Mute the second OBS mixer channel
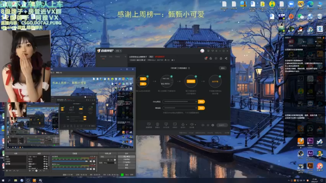The image size is (326, 183). coord(91,169)
